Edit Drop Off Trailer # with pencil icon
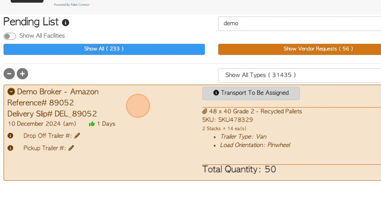381x213 pixels. (77, 136)
